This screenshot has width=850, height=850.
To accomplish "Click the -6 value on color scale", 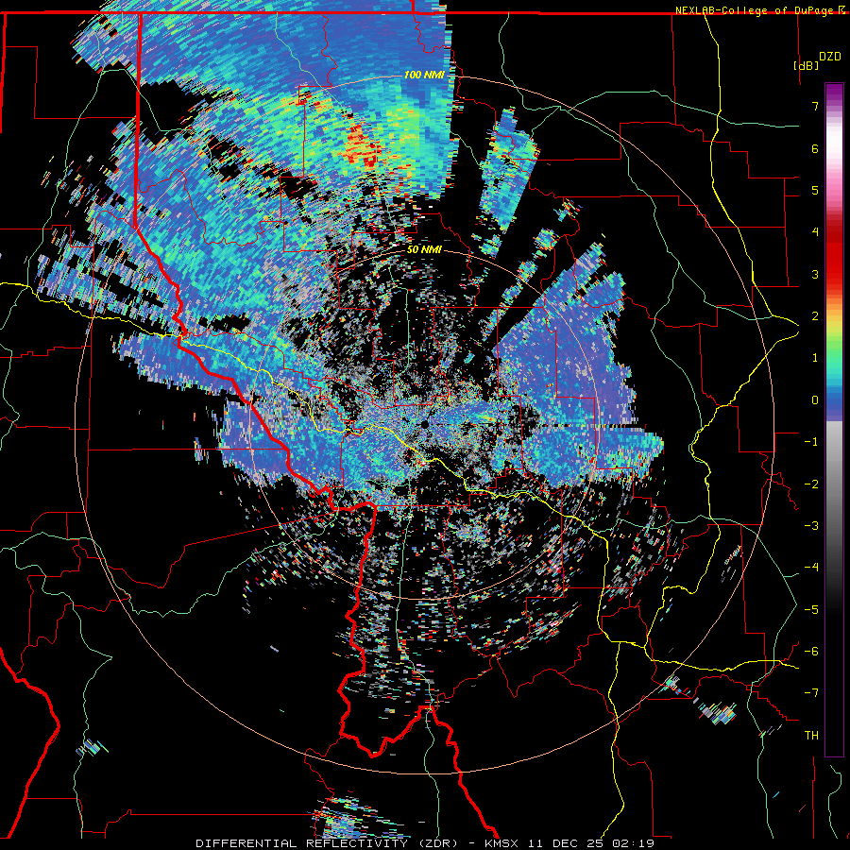I will (x=811, y=652).
